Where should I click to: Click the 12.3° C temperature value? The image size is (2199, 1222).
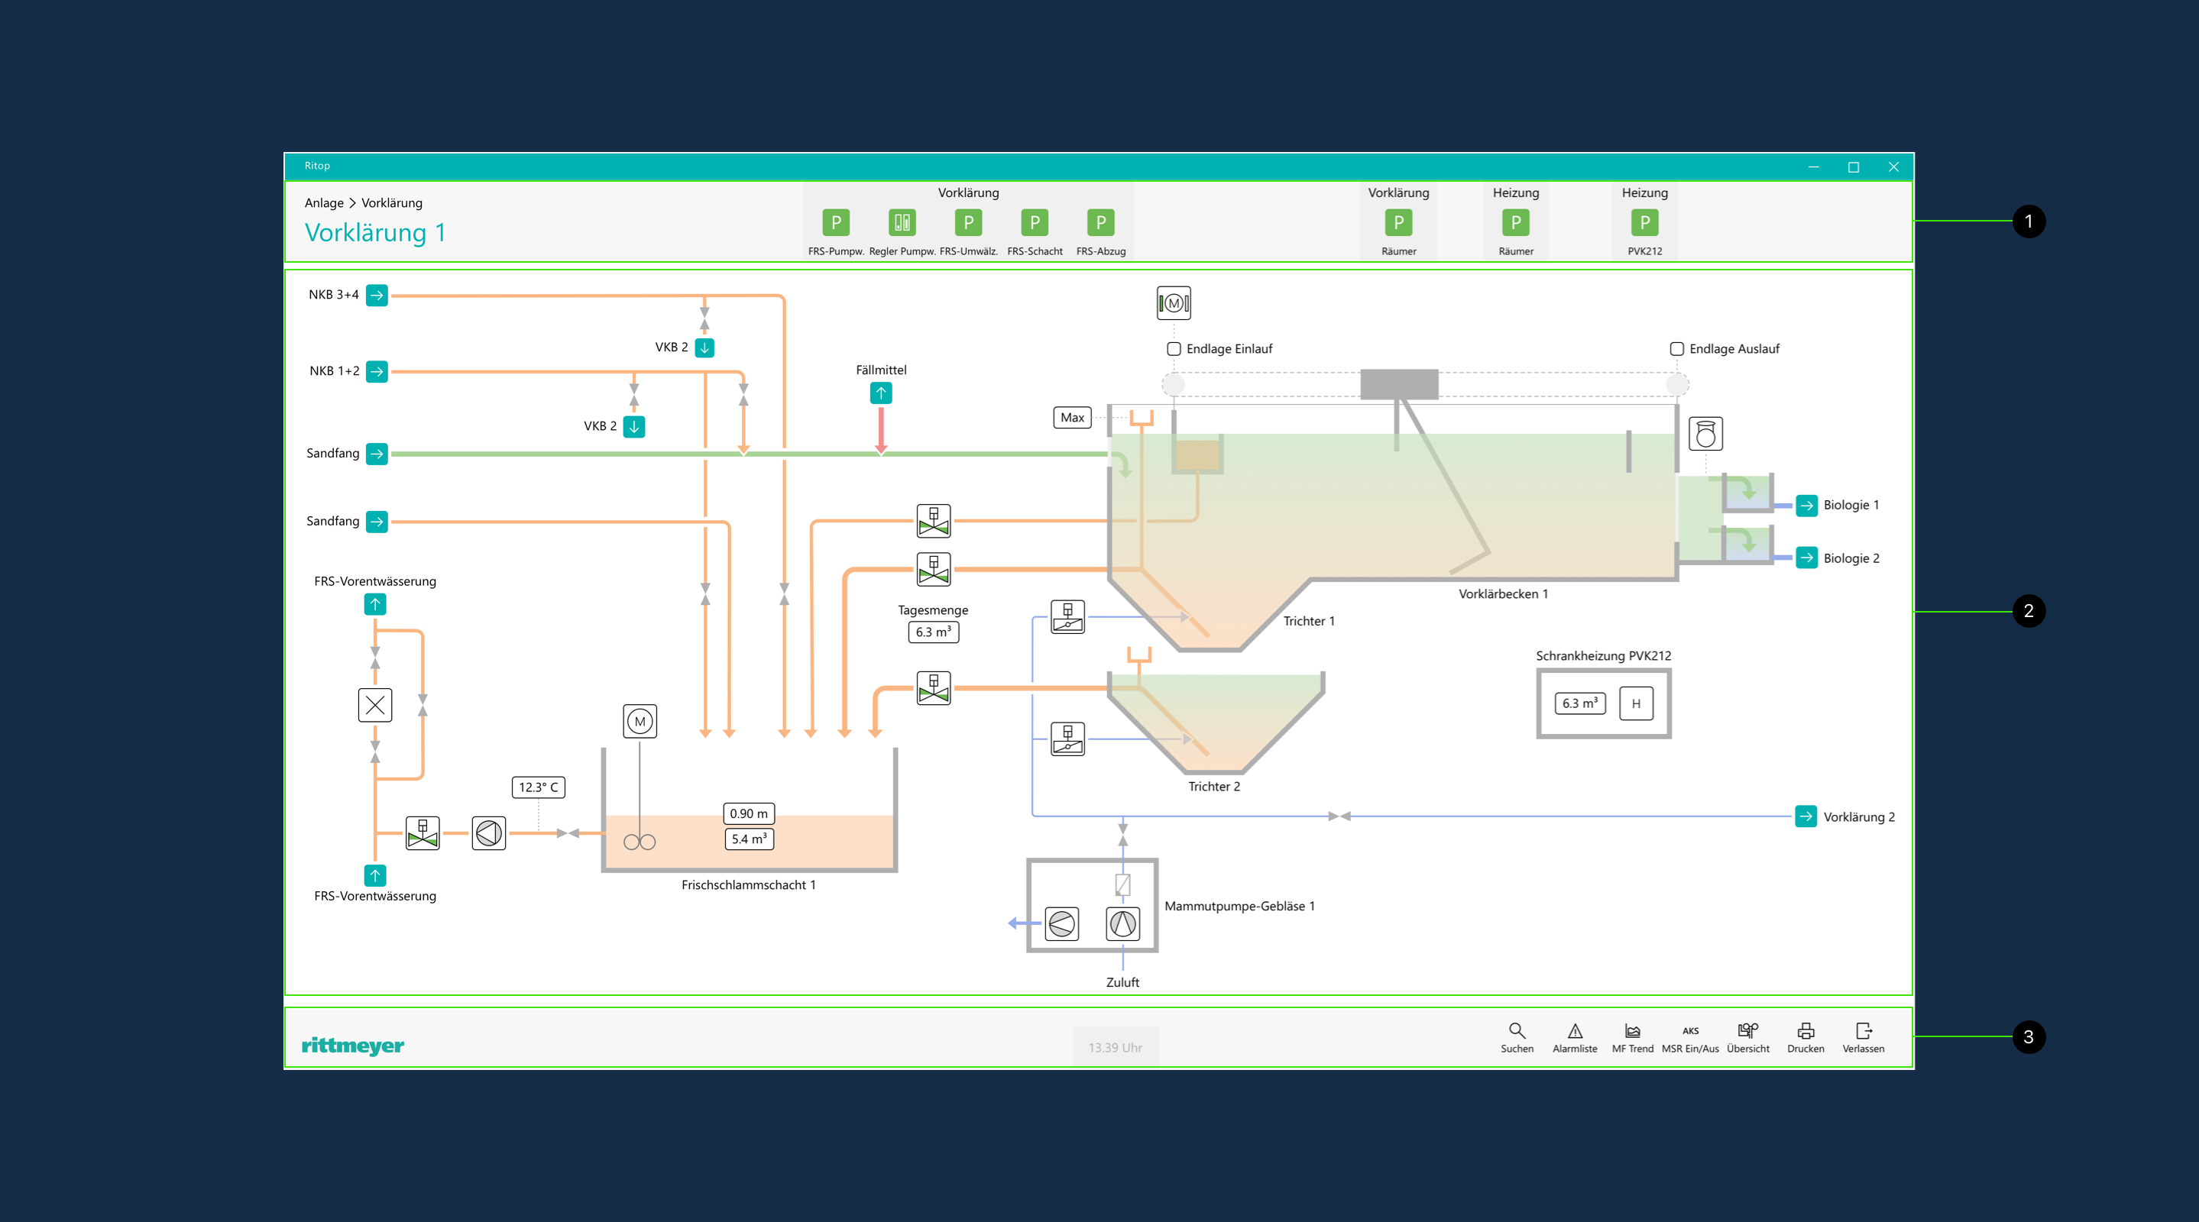pos(538,787)
